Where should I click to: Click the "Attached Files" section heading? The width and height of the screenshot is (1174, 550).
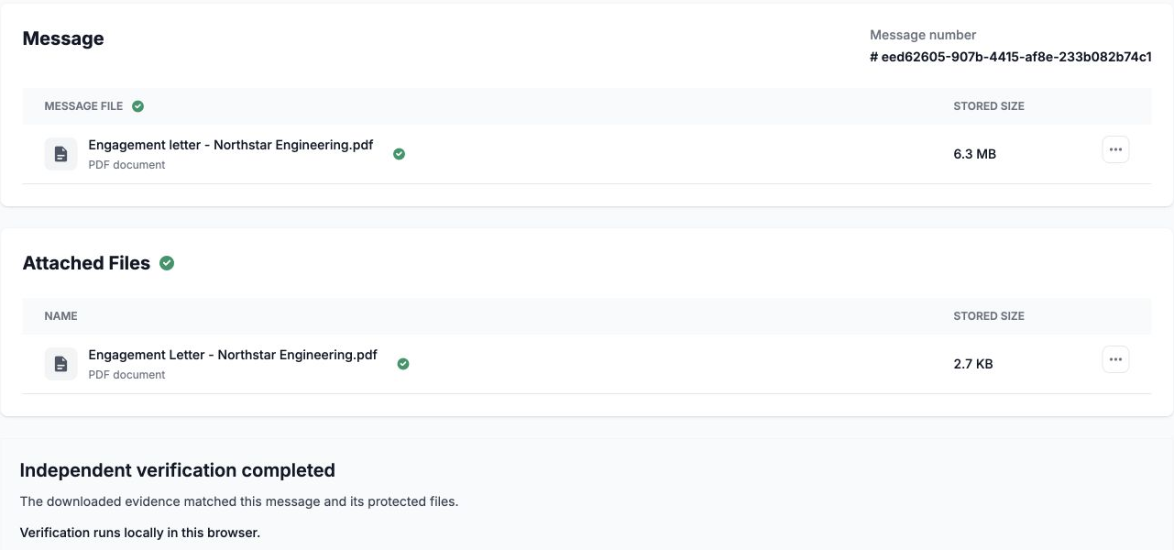(86, 263)
